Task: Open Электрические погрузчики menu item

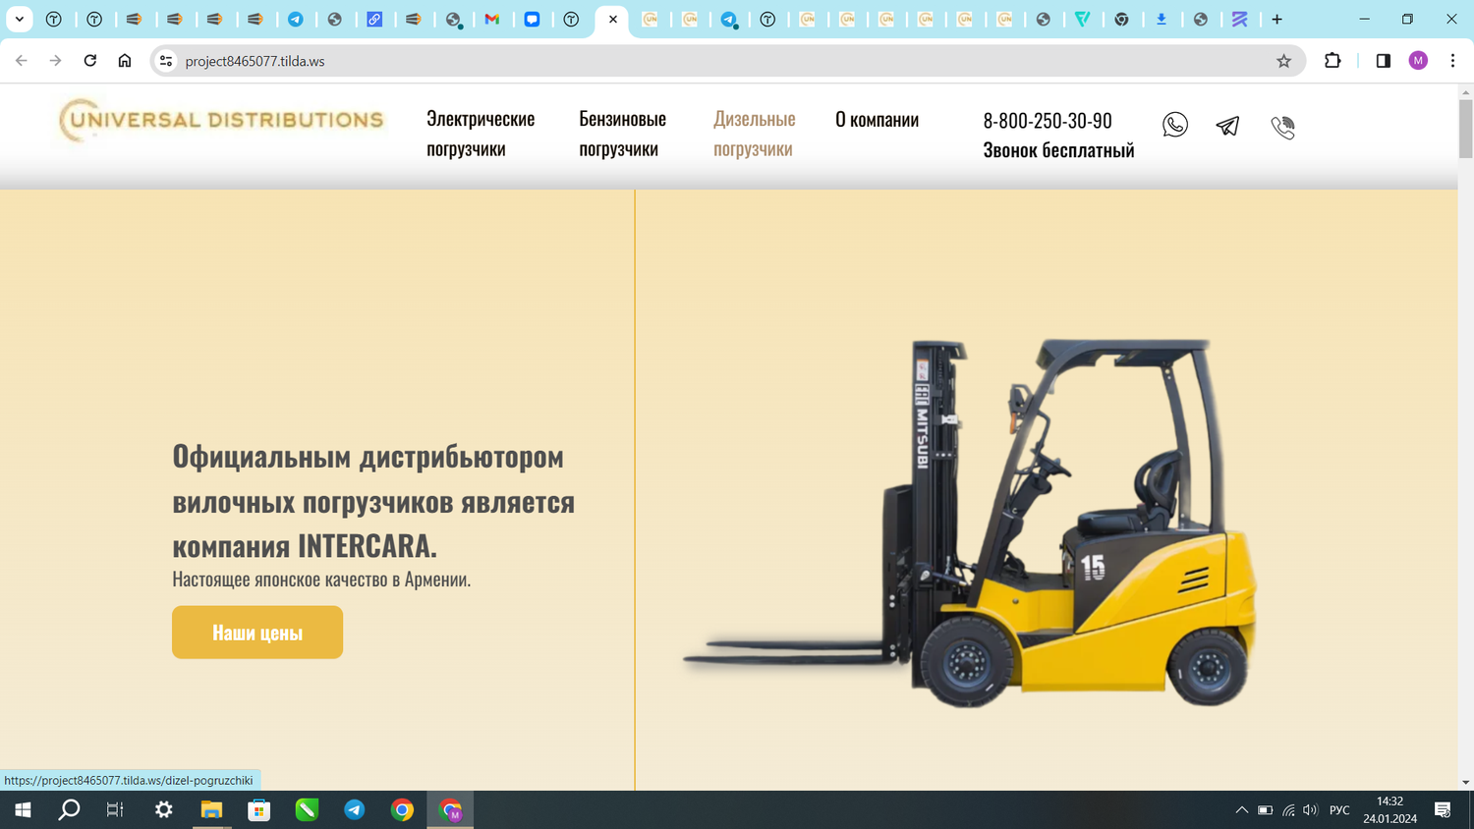Action: [x=481, y=134]
